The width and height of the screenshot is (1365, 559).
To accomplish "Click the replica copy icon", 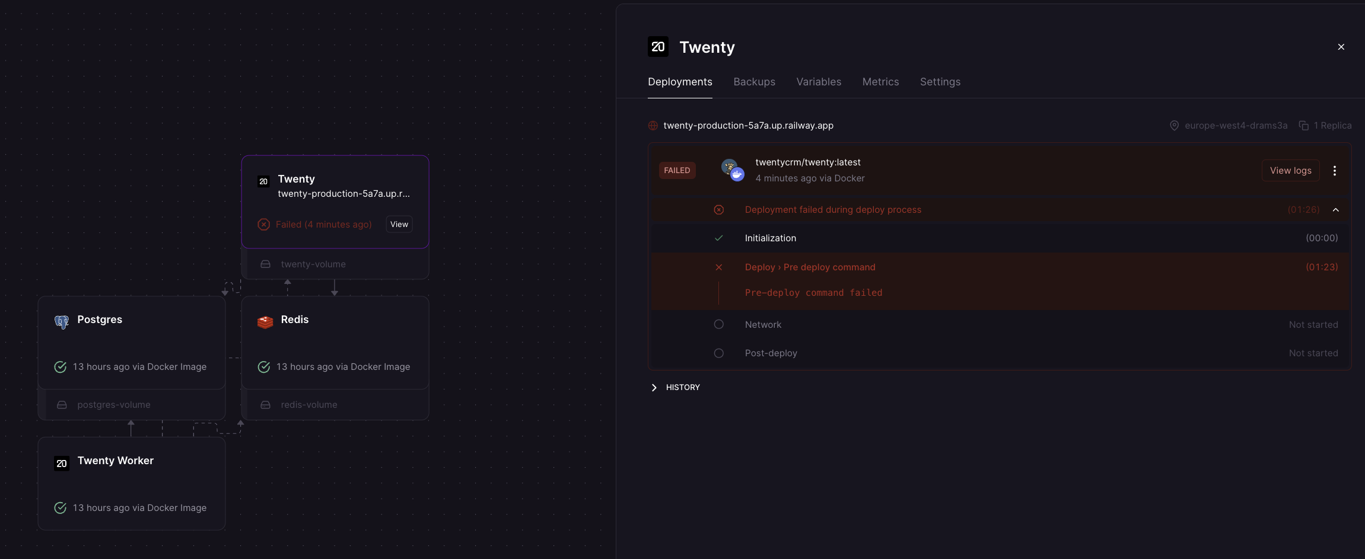I will (x=1304, y=126).
